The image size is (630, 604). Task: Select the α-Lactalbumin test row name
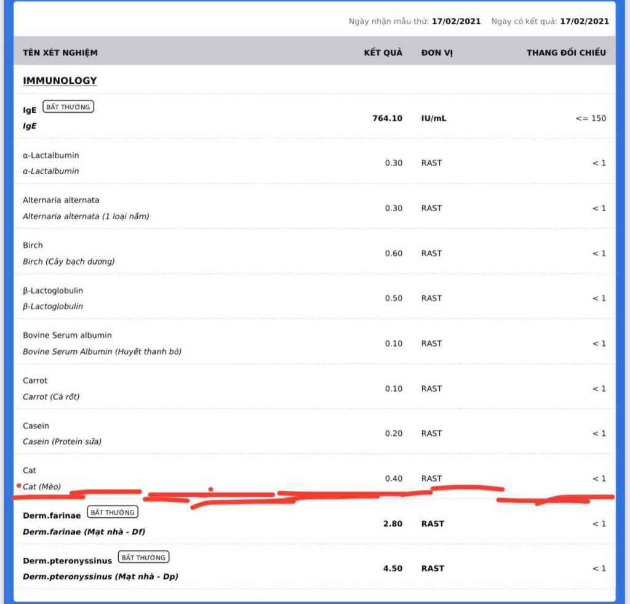click(x=51, y=156)
